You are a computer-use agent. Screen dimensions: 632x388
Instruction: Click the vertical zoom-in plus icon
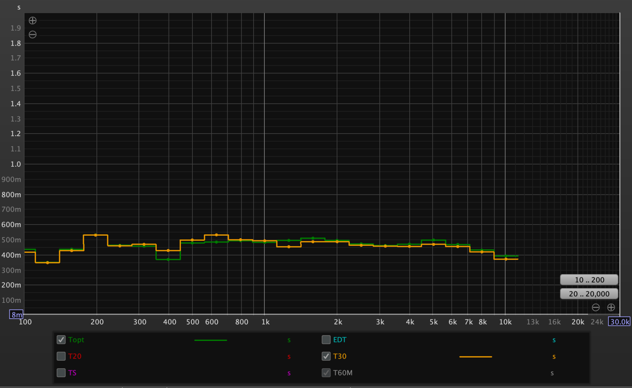(33, 20)
